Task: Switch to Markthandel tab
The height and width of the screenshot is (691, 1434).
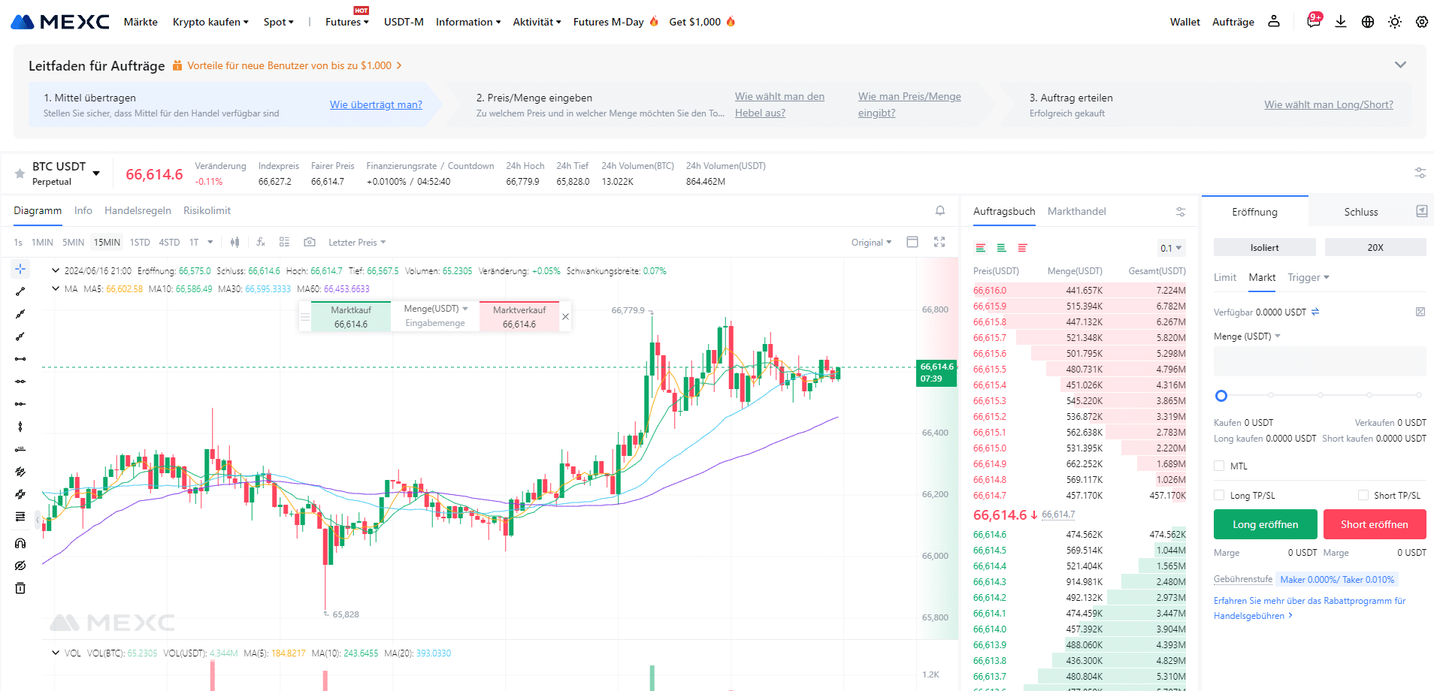Action: coord(1077,211)
